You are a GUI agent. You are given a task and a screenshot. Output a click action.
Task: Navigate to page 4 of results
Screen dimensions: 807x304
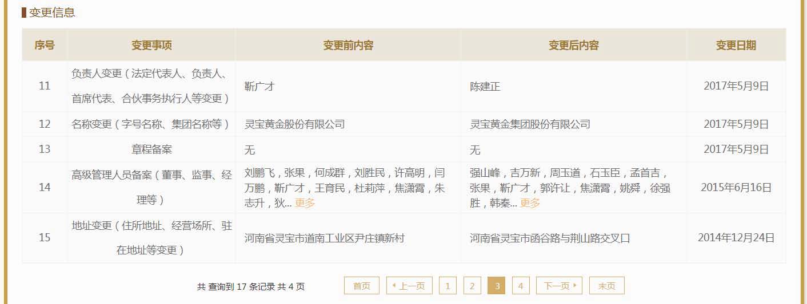click(521, 286)
